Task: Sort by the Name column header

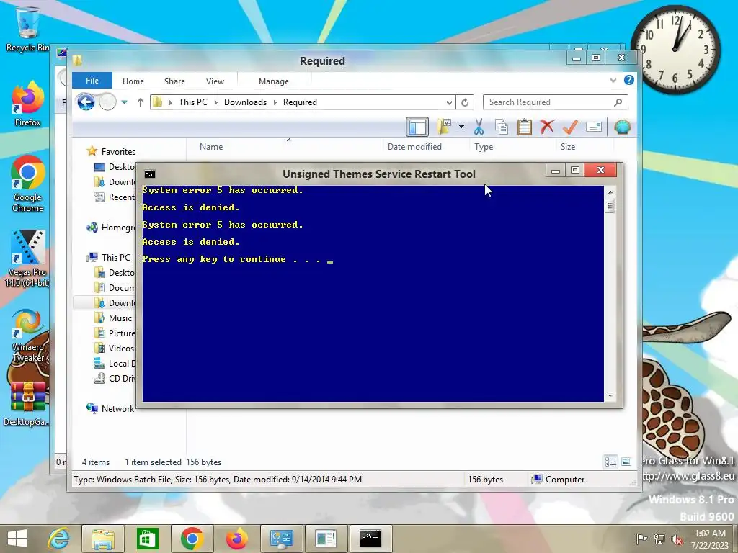Action: tap(211, 147)
